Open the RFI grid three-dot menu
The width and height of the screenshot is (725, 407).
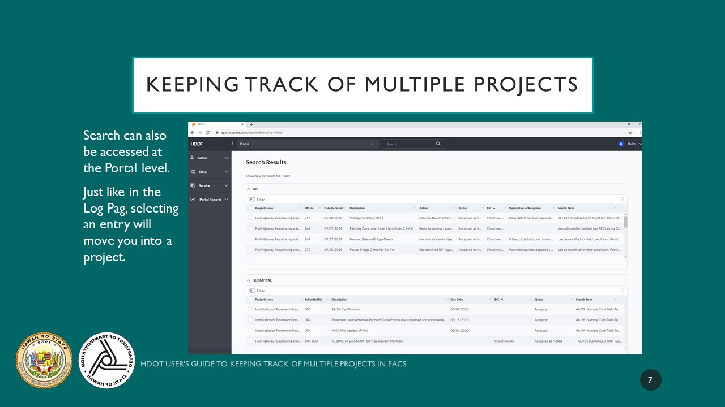click(622, 199)
